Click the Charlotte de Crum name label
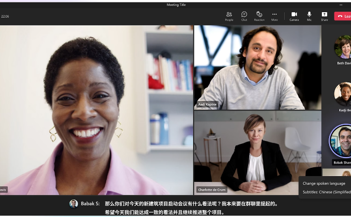 212,190
